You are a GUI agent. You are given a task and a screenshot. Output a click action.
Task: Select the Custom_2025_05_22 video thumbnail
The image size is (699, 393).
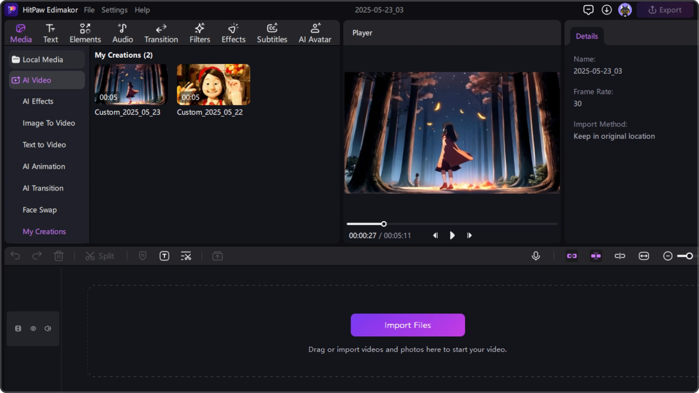[213, 85]
